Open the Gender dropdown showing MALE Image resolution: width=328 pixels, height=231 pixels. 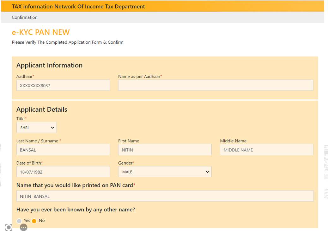(x=165, y=172)
